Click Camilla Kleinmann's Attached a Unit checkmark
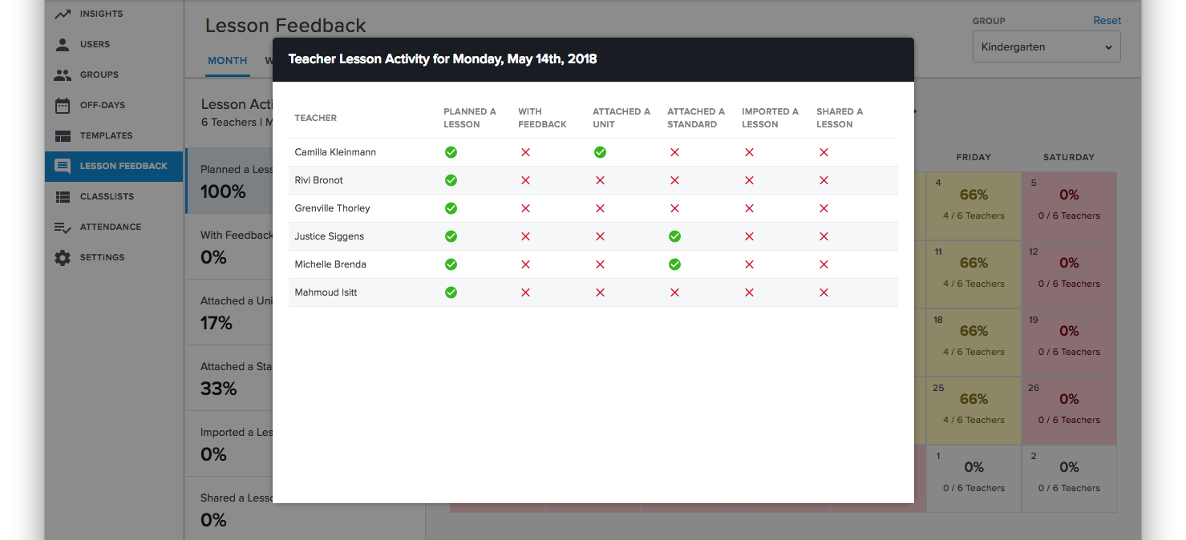This screenshot has height=540, width=1186. 600,152
